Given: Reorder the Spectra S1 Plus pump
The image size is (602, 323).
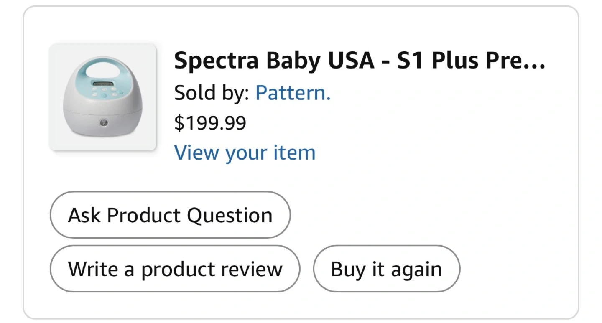Looking at the screenshot, I should click(x=386, y=269).
